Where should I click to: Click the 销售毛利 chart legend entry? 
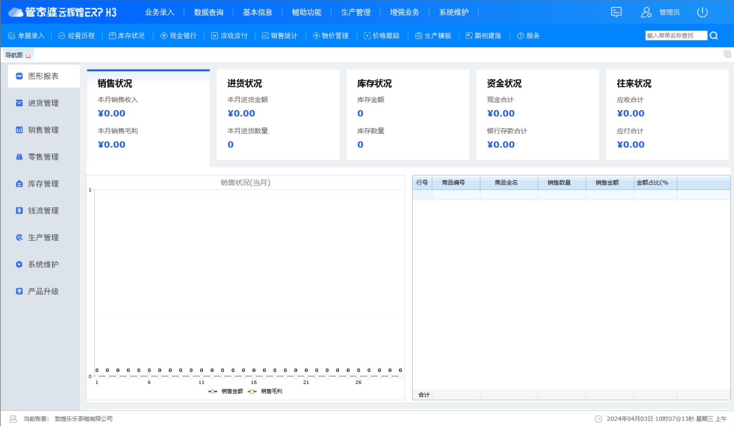[x=265, y=391]
